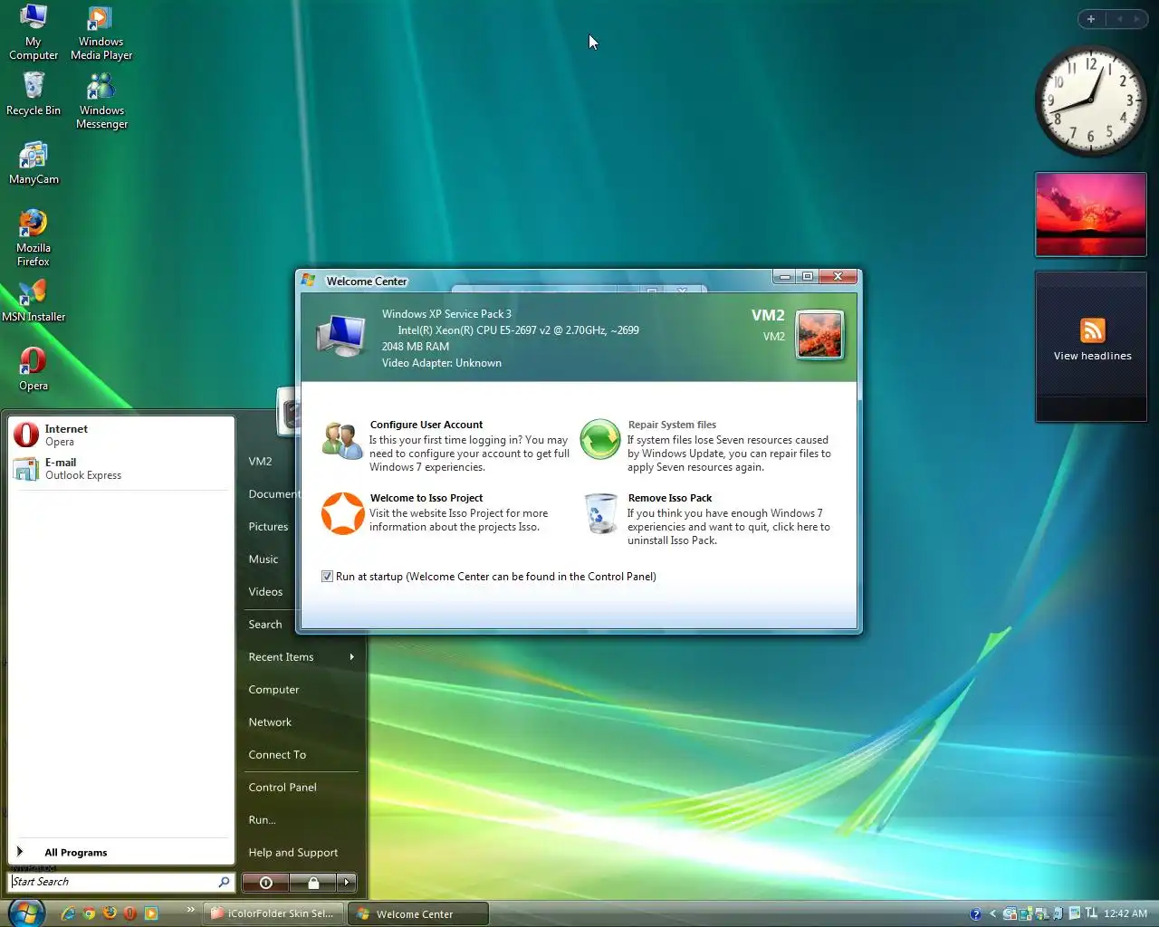Screen dimensions: 1159x927
Task: Open Network from Start menu
Action: coord(271,722)
